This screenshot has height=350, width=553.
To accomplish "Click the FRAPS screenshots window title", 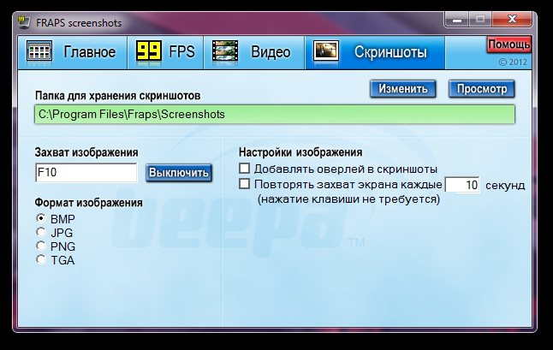I will [x=79, y=23].
